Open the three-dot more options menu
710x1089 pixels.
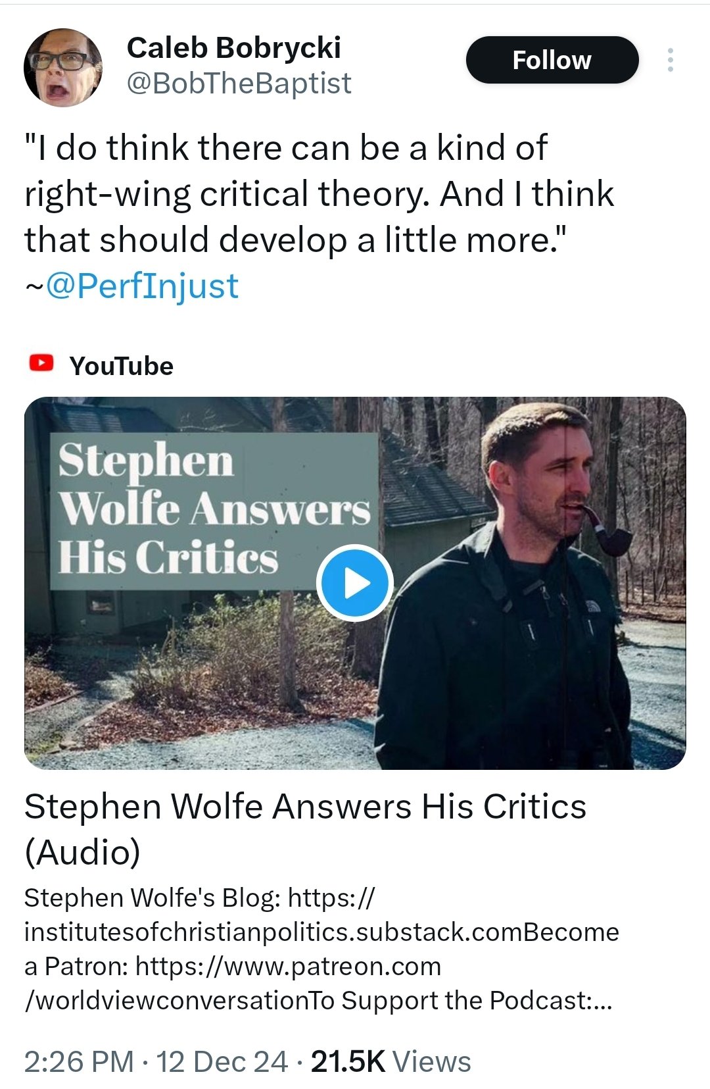(670, 60)
